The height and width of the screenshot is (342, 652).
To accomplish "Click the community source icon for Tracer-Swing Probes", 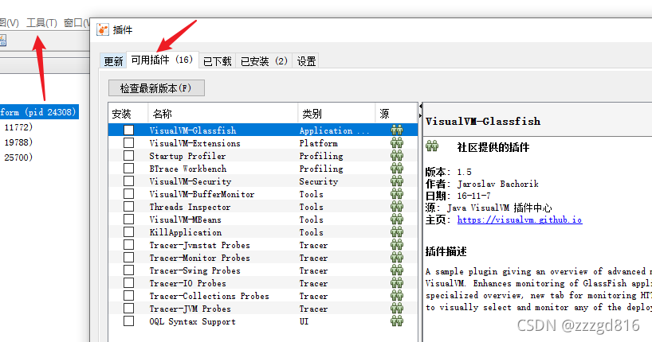I will [397, 270].
